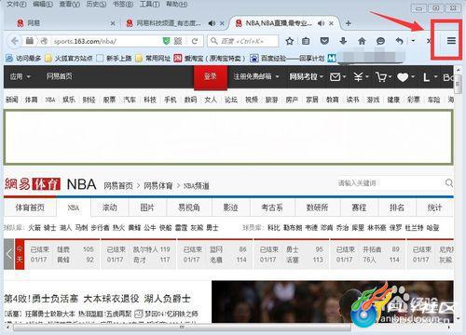Click the red 登录 login button

[x=211, y=76]
